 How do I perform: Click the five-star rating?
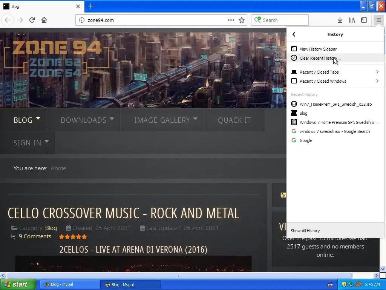[x=73, y=237]
